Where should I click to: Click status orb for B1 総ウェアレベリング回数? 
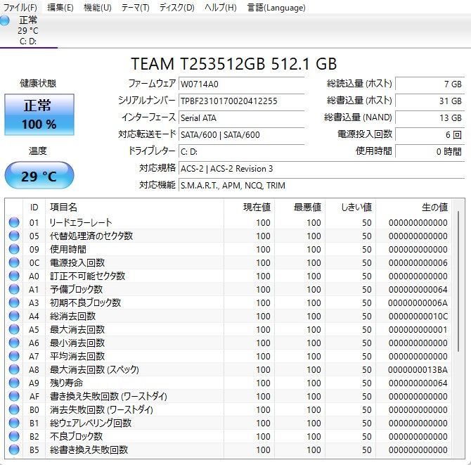click(x=14, y=423)
